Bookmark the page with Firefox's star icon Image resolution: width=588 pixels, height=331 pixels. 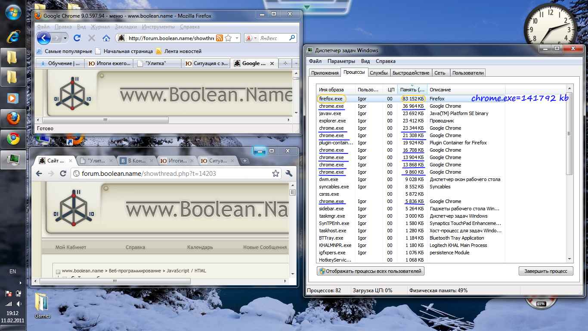(x=228, y=38)
